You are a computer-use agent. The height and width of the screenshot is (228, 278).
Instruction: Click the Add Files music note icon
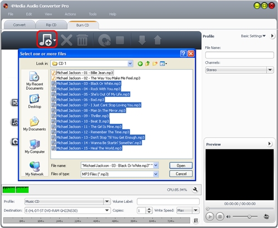(46, 40)
